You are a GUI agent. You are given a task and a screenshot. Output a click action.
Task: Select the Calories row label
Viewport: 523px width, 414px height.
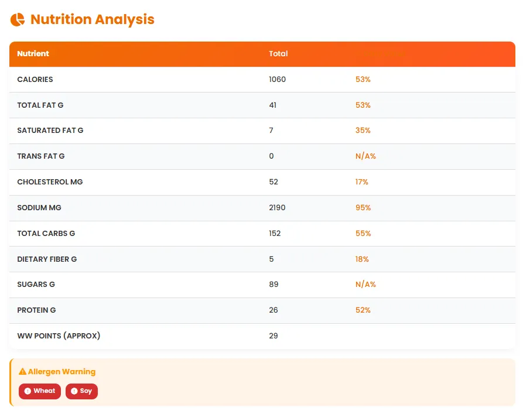point(35,80)
